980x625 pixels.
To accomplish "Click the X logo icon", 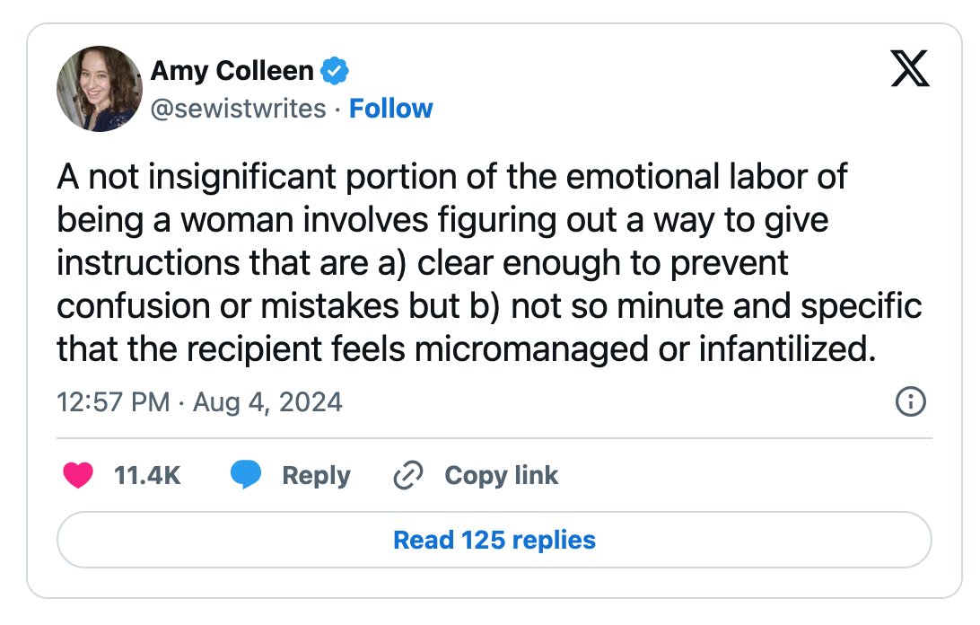I will pos(909,68).
